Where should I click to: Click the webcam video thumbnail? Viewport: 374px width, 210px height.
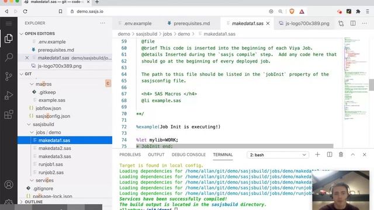[341, 190]
